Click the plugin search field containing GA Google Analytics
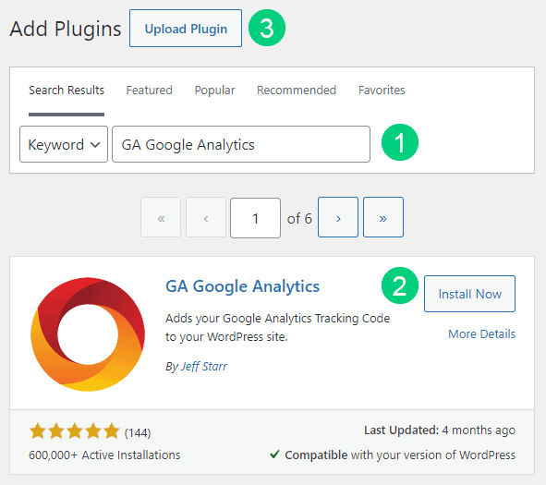 tap(241, 144)
